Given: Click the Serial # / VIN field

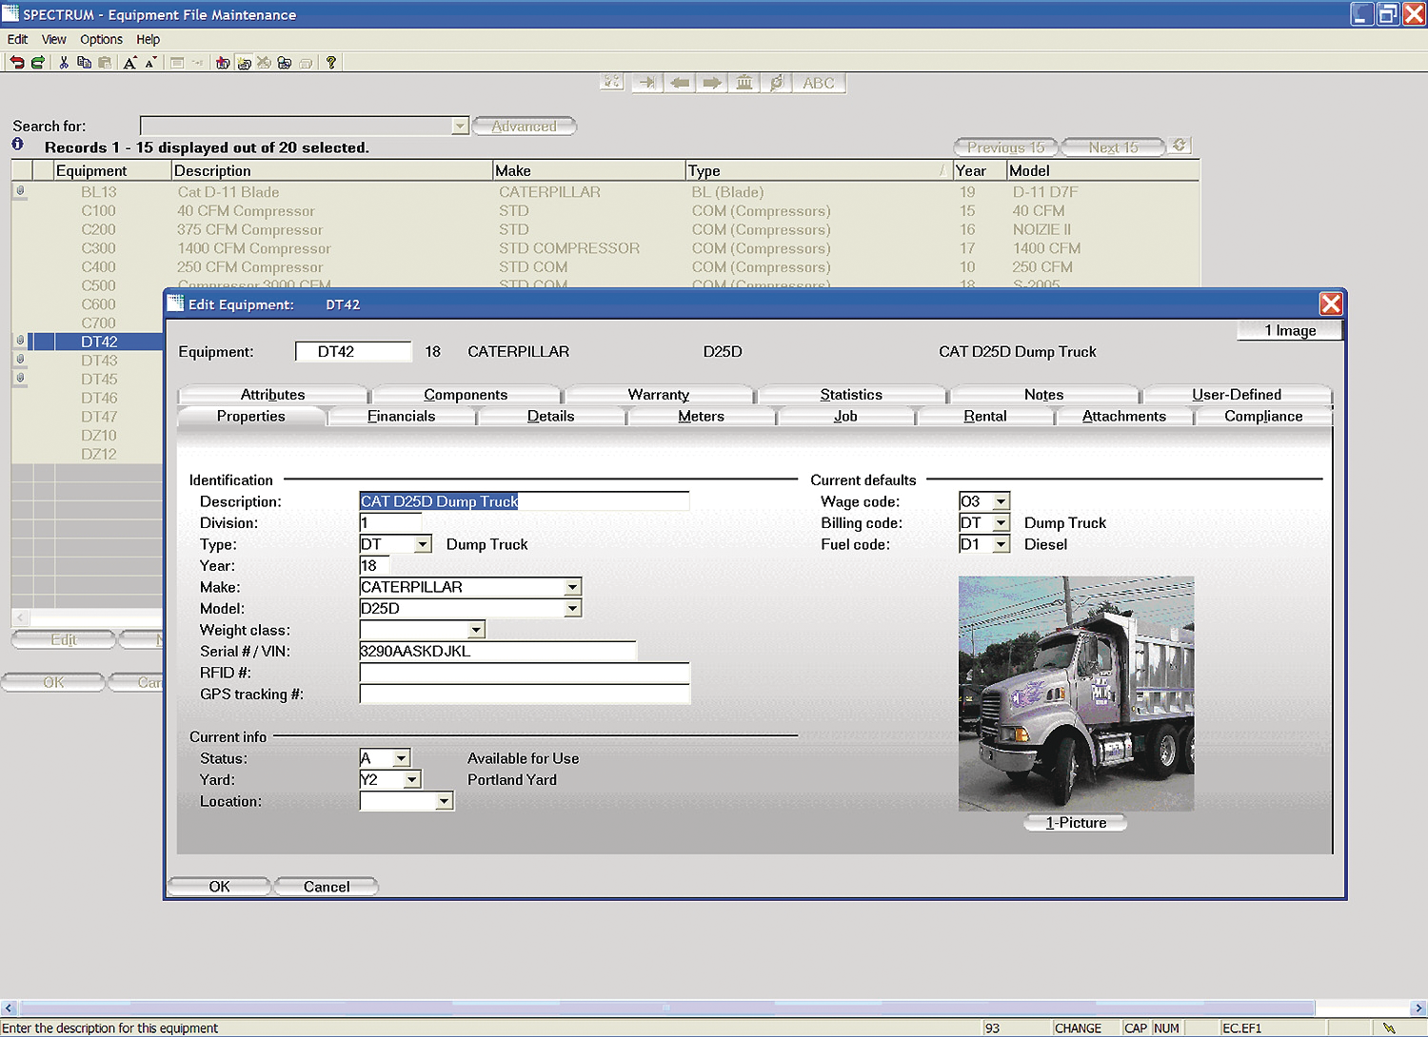Looking at the screenshot, I should pos(498,652).
